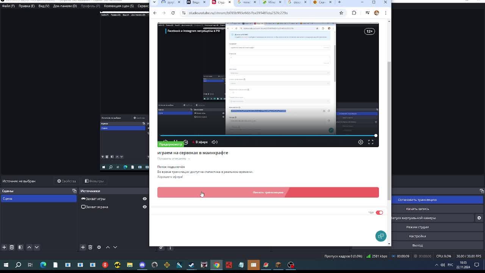Move the scene up in the Scenes list
This screenshot has width=485, height=273.
click(x=29, y=247)
